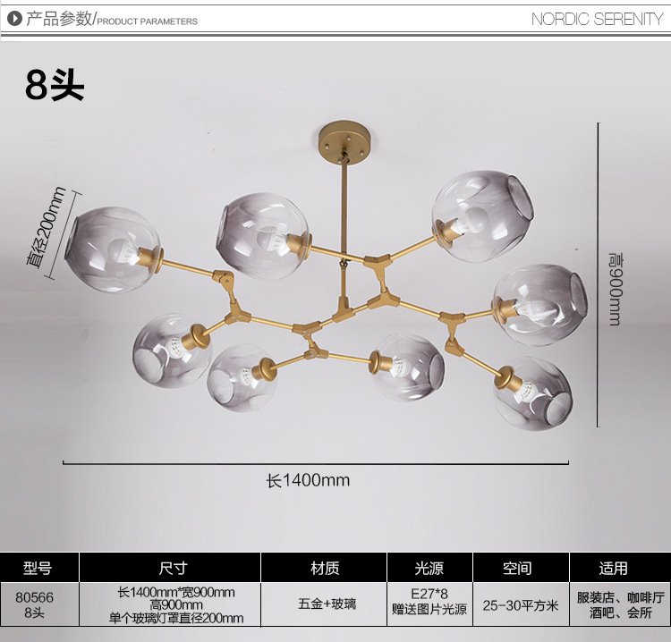The height and width of the screenshot is (642, 671).
Task: Click the 8头 title text
Action: pos(55,85)
